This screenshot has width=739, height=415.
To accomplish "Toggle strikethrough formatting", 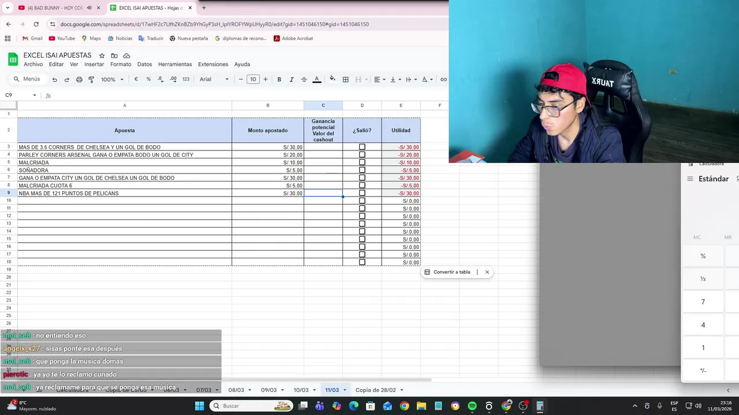I will pos(304,80).
